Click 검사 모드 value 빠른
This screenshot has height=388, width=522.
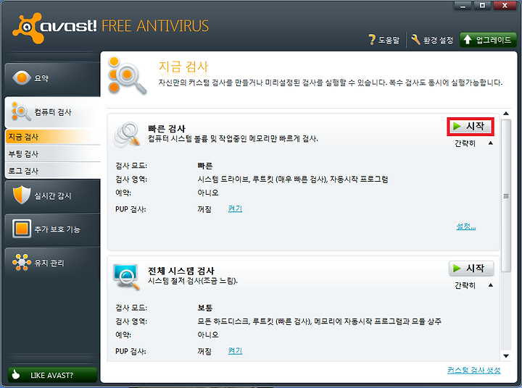click(204, 166)
